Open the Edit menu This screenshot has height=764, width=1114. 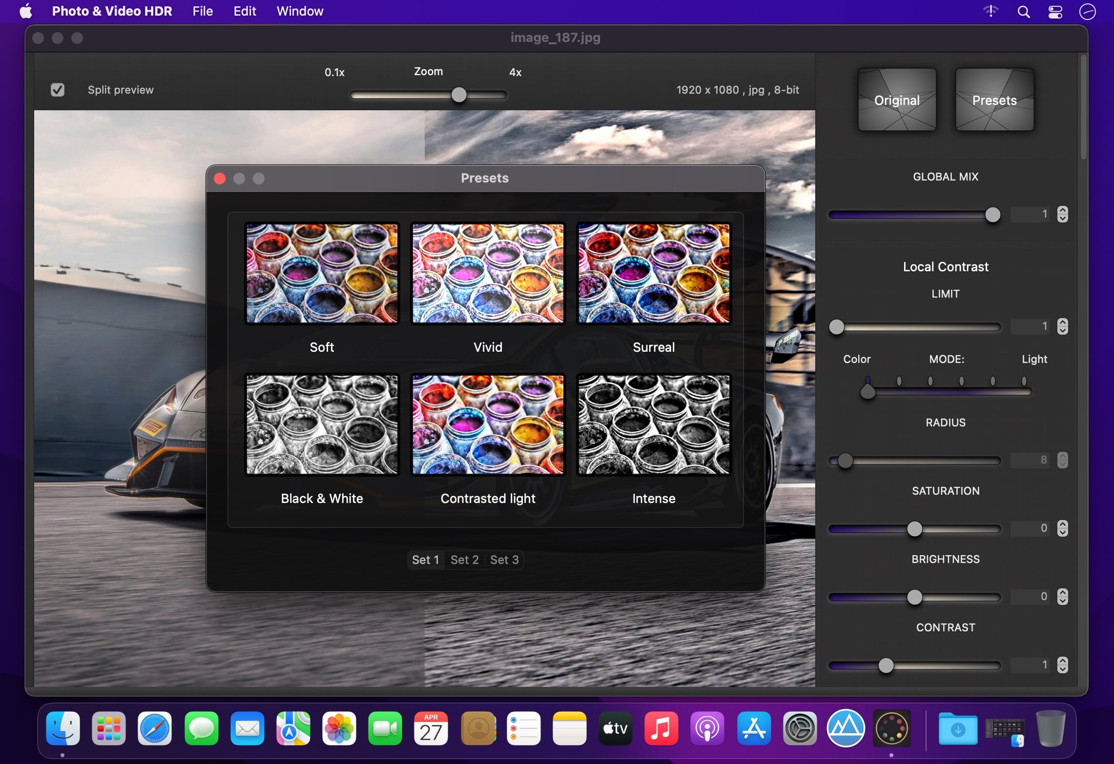(245, 11)
